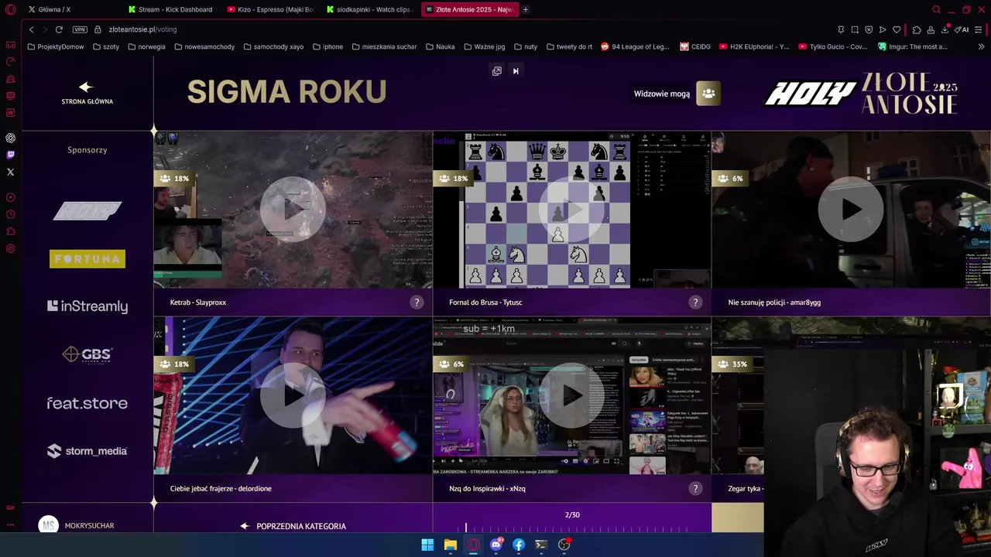Toggle the Widzowie mogą viewers button
This screenshot has width=991, height=557.
pos(708,94)
